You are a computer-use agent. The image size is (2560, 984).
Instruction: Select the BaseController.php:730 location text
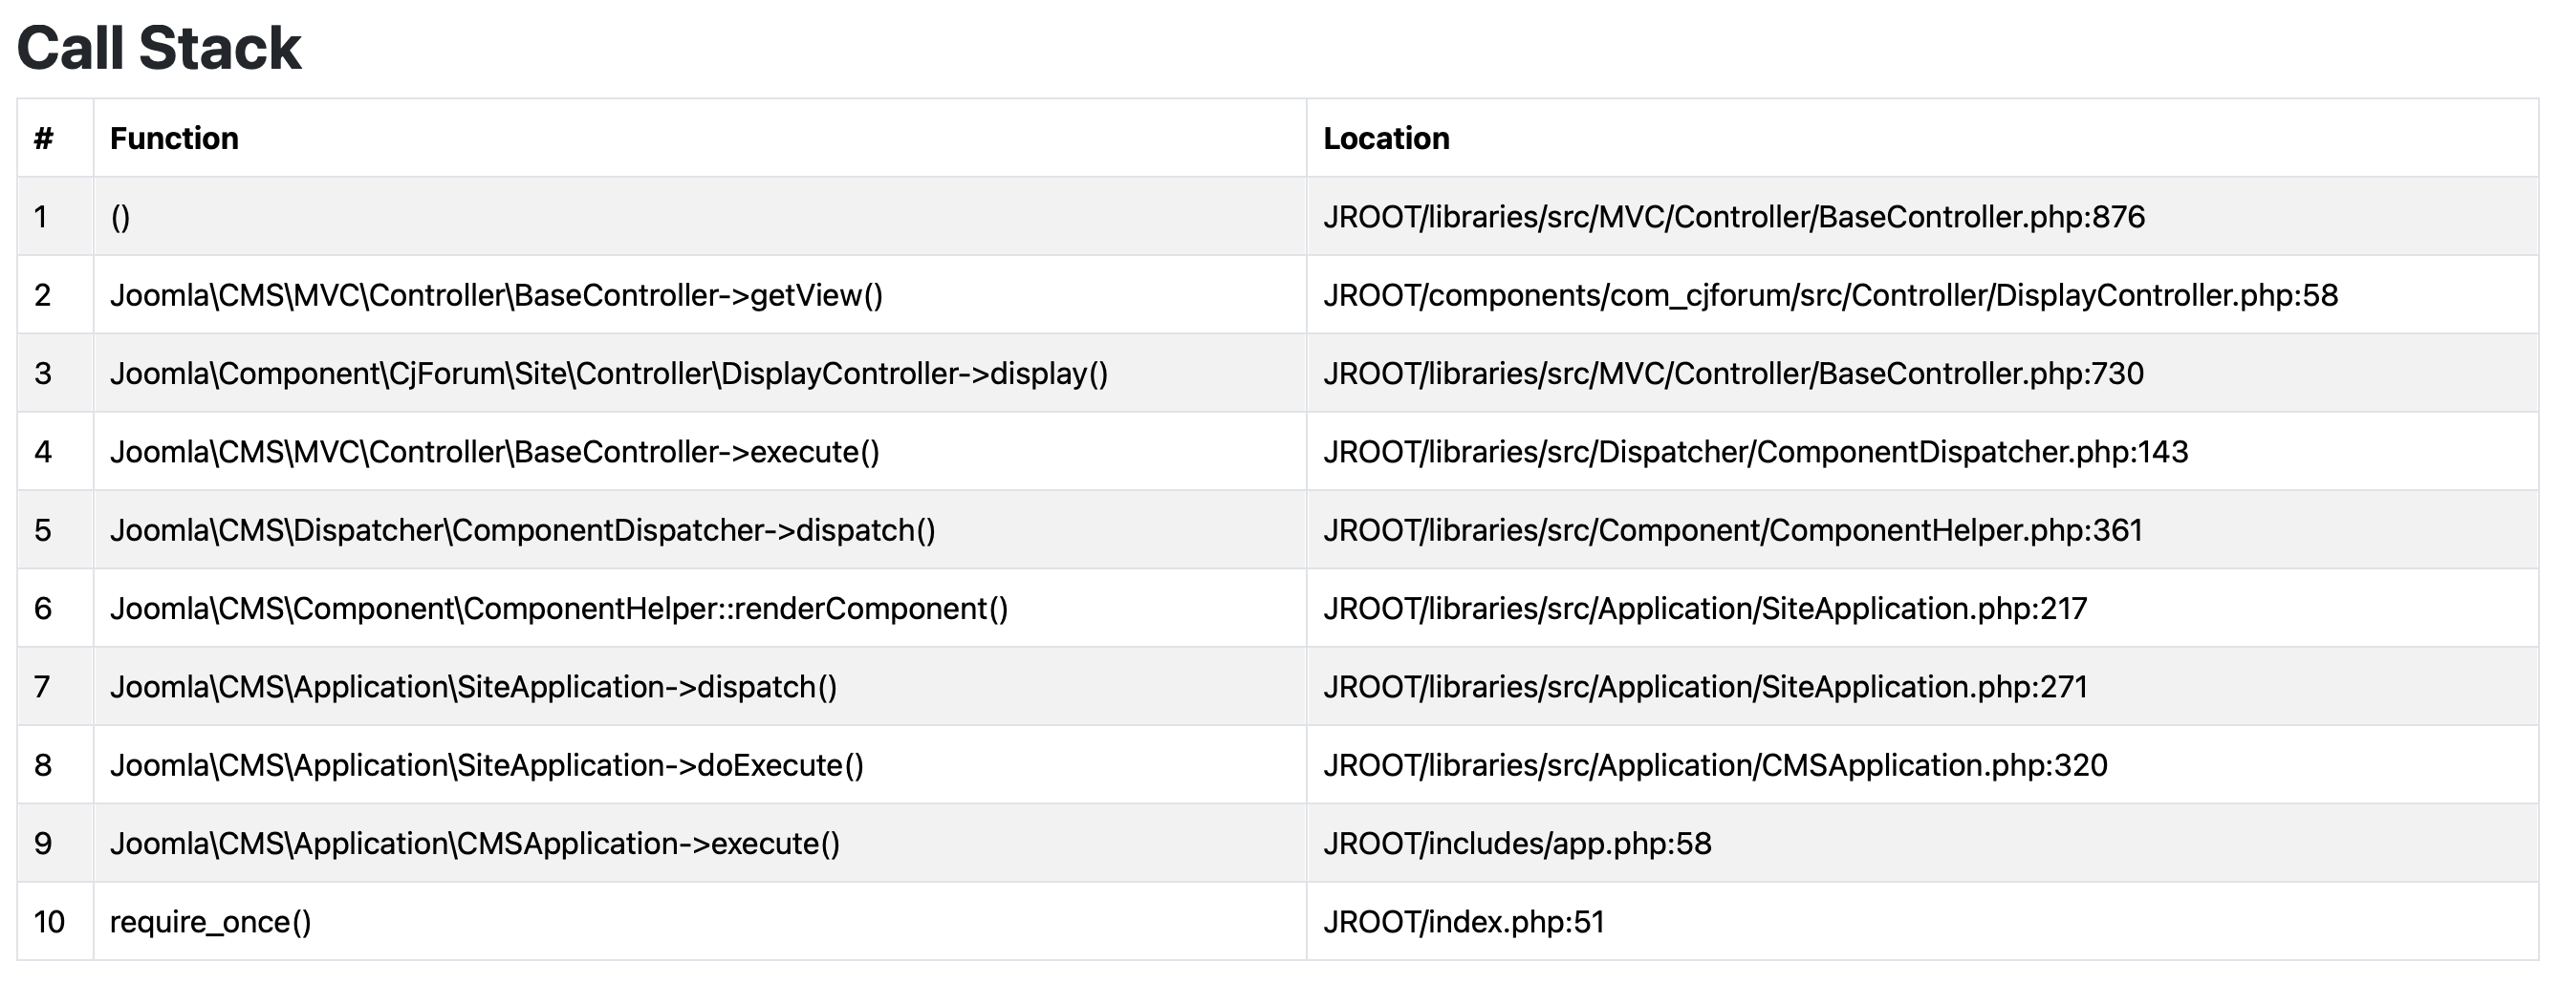click(1733, 374)
